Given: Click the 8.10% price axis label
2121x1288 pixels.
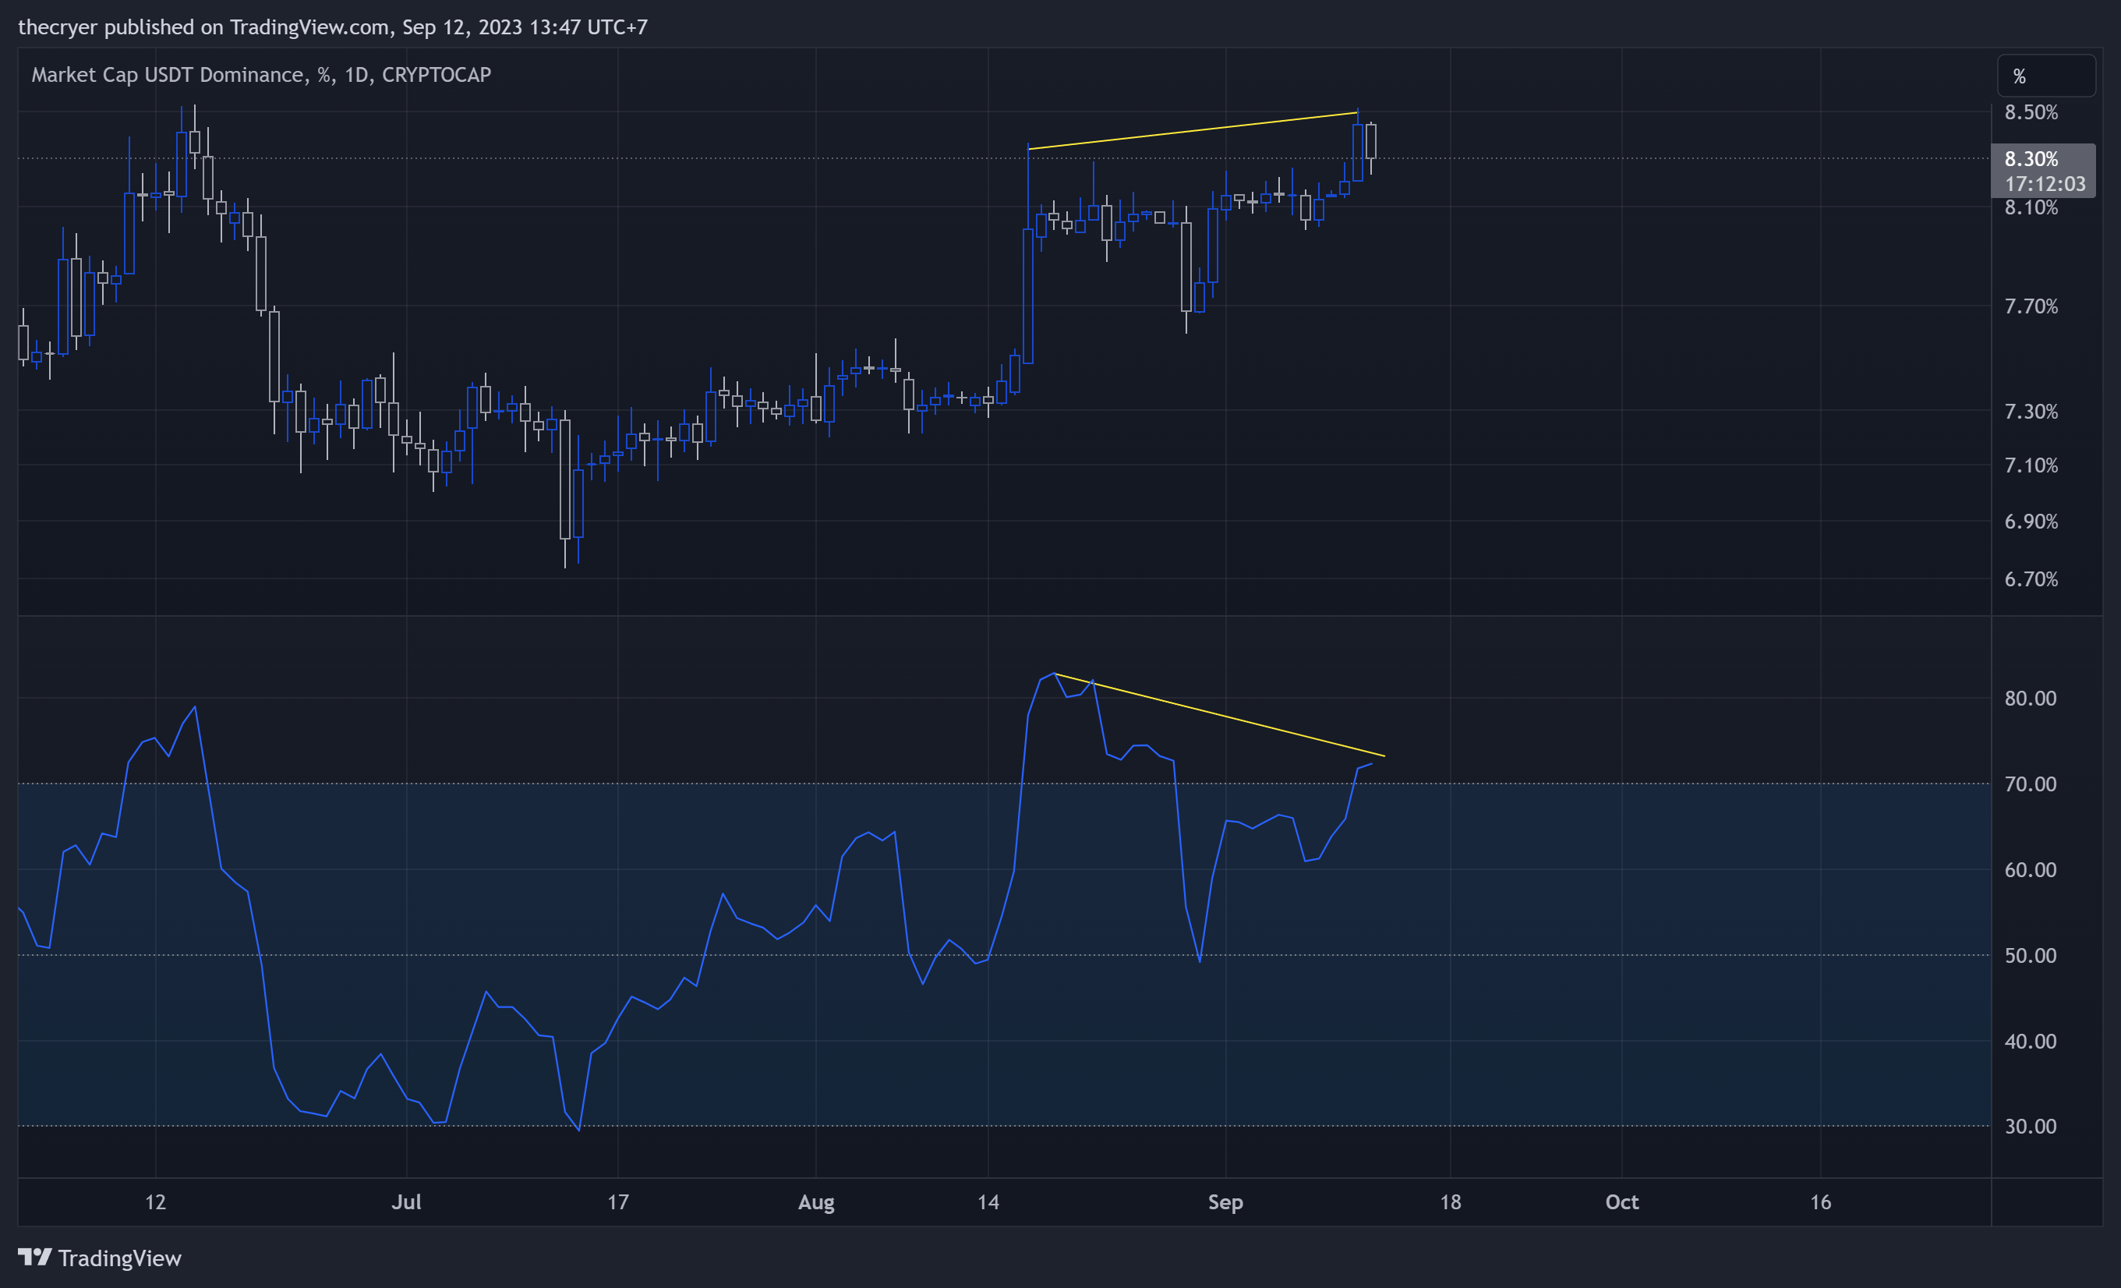Looking at the screenshot, I should coord(2031,207).
